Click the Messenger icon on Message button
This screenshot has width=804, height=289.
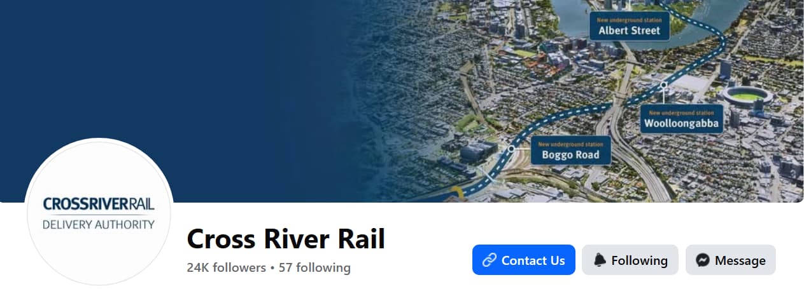tap(703, 260)
